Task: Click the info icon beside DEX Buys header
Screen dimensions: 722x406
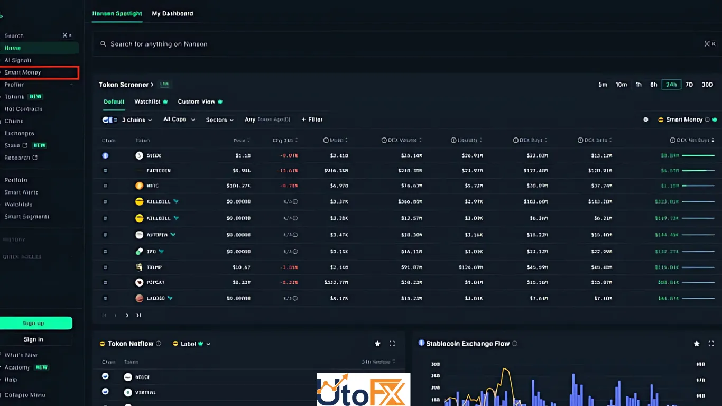Action: click(x=516, y=140)
